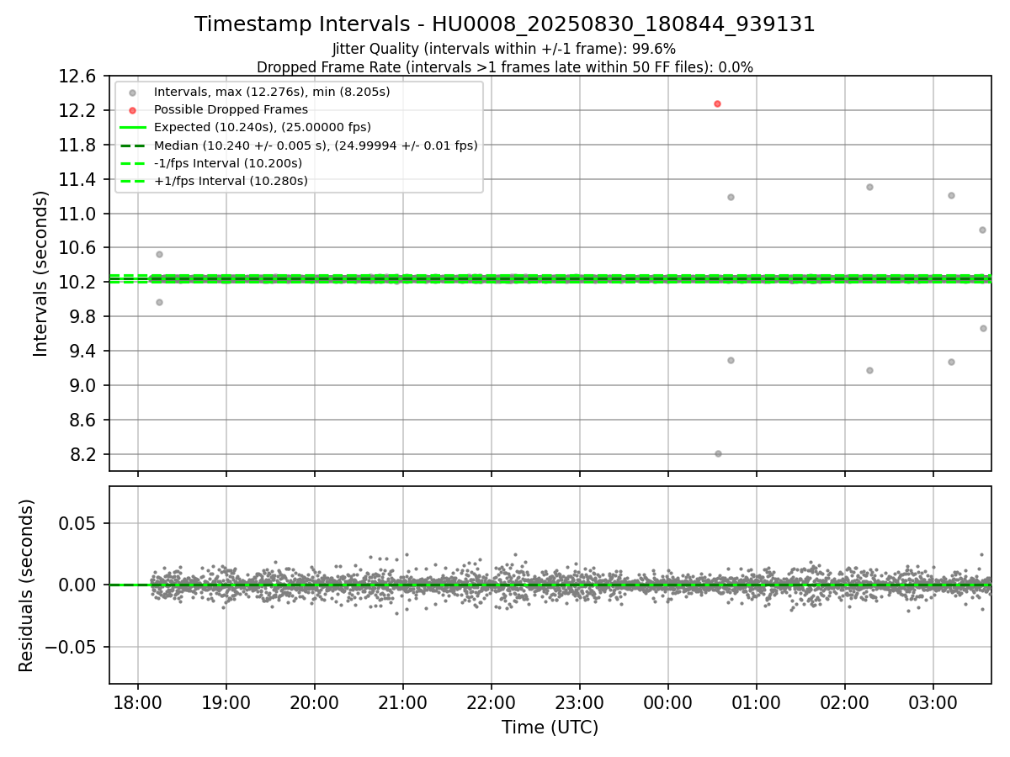This screenshot has width=1010, height=757.
Task: Click the y-axis tick label '11.8'
Action: point(79,146)
